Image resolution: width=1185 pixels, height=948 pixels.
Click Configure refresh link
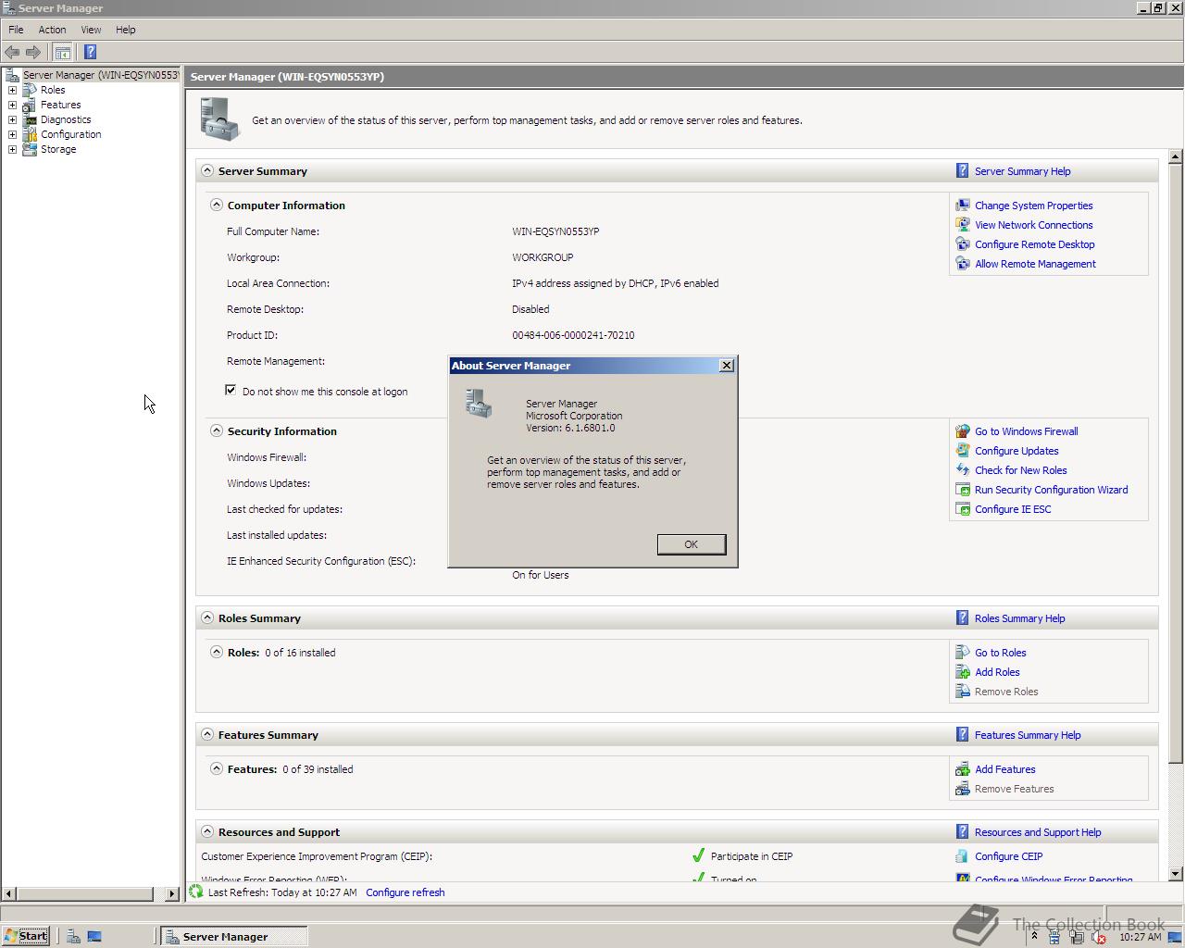click(405, 892)
